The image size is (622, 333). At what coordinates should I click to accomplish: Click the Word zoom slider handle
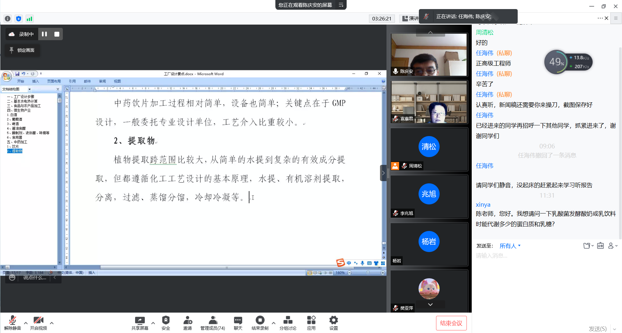coord(368,273)
